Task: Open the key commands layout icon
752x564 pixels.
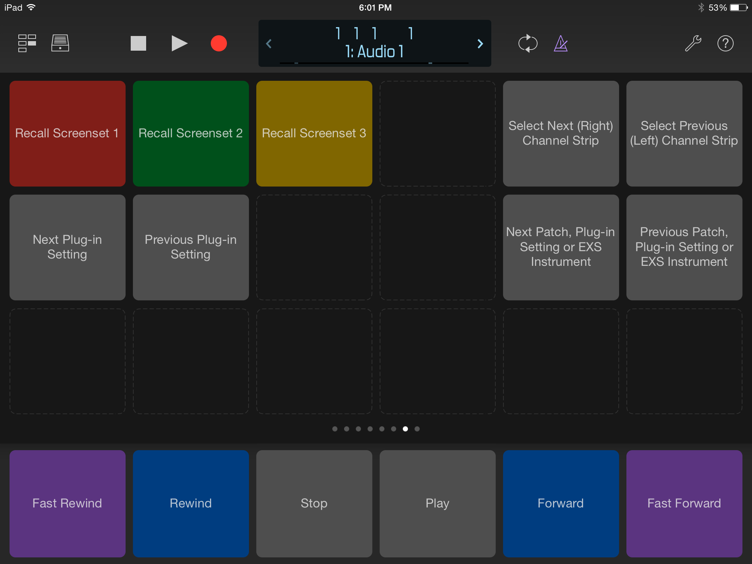Action: pos(60,43)
